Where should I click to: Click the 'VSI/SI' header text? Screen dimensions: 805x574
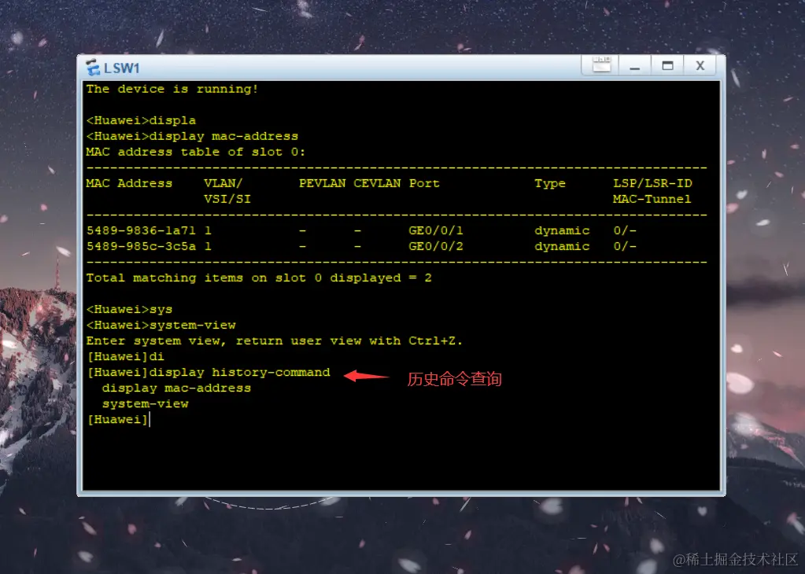click(x=227, y=199)
